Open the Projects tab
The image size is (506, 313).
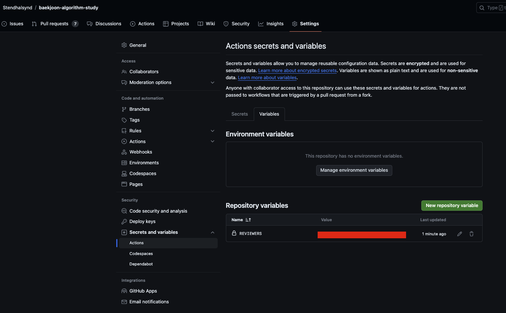176,23
